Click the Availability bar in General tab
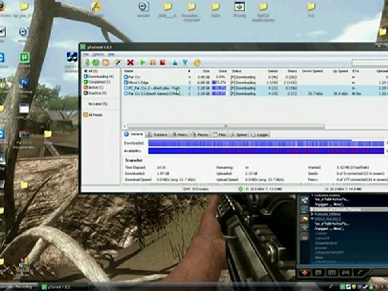 point(266,151)
